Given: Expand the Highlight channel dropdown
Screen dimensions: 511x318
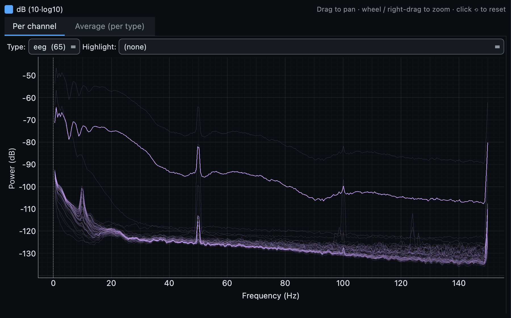Looking at the screenshot, I should click(x=311, y=47).
